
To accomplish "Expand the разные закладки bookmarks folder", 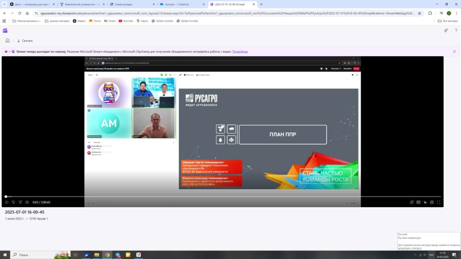I will 58,21.
